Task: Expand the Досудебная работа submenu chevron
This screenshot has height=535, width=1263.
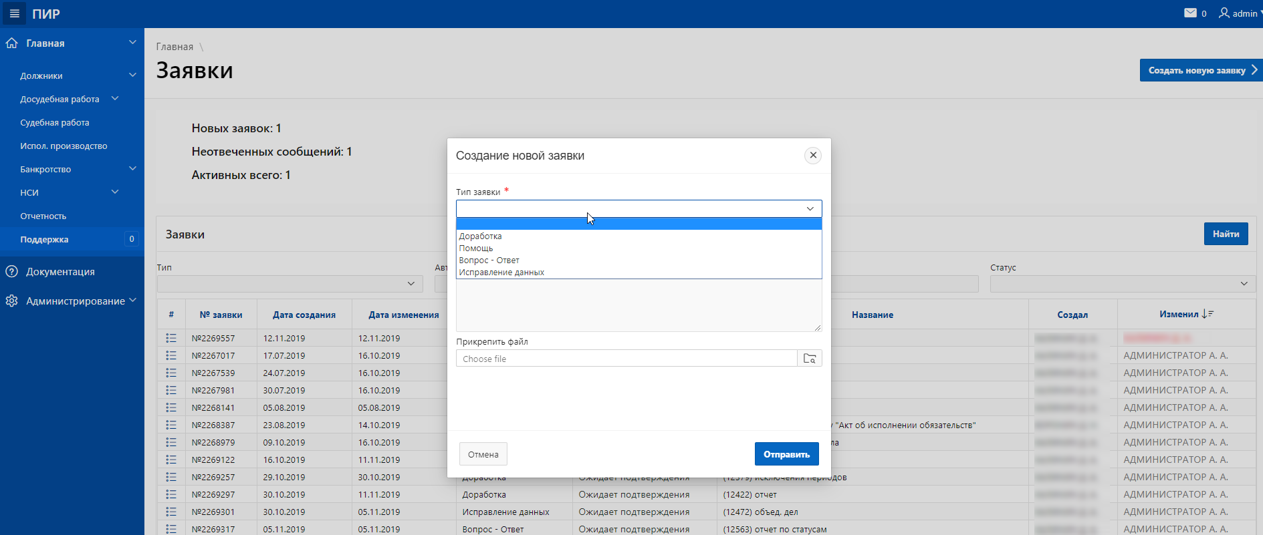Action: (115, 98)
